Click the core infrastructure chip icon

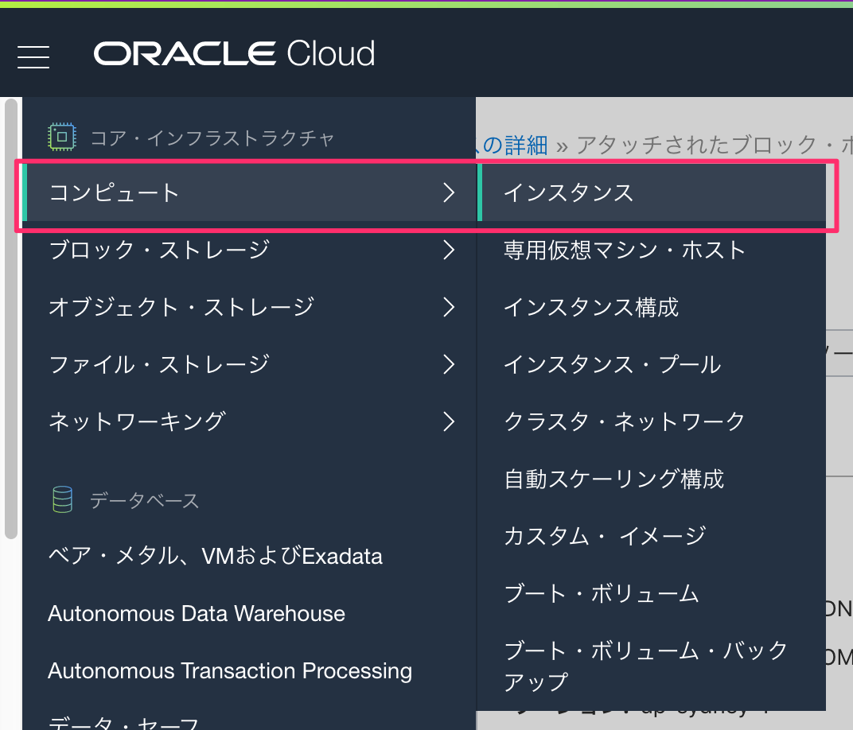click(x=61, y=135)
